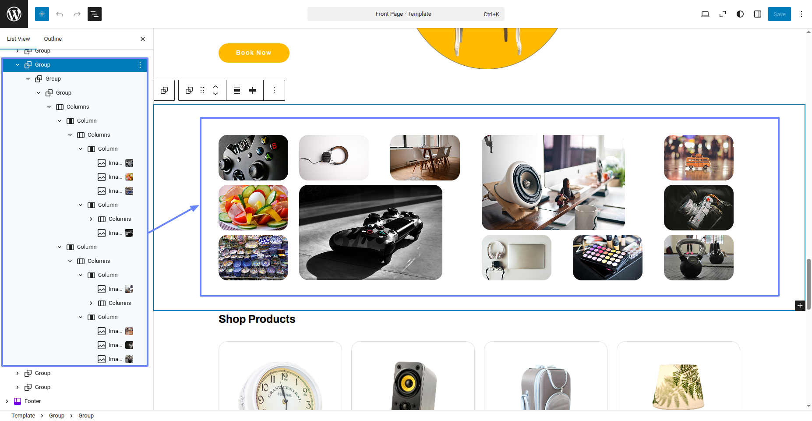Click the black add-block plus in the canvas corner
The height and width of the screenshot is (421, 812).
(x=800, y=306)
